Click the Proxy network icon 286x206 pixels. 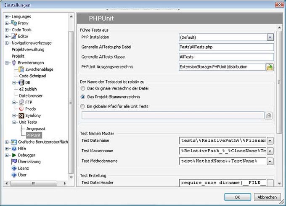14,23
